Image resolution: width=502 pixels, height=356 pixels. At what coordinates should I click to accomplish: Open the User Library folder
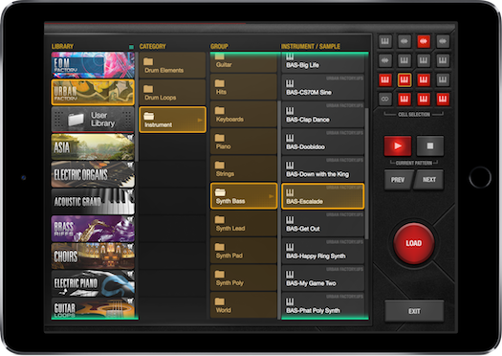tap(93, 120)
